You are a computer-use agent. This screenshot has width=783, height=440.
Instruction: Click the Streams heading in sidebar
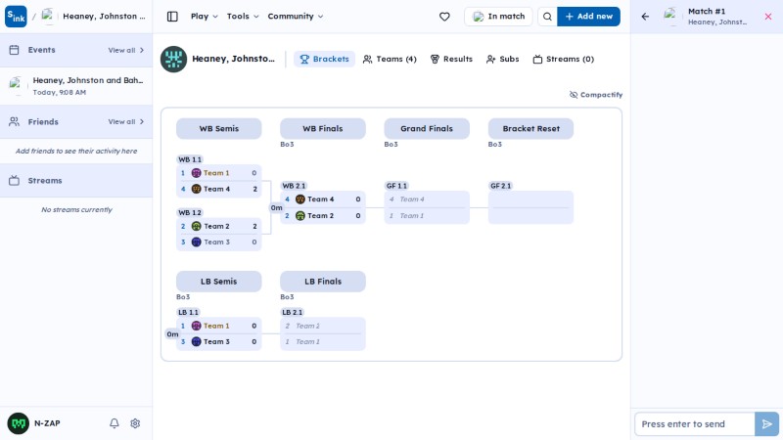pyautogui.click(x=45, y=181)
